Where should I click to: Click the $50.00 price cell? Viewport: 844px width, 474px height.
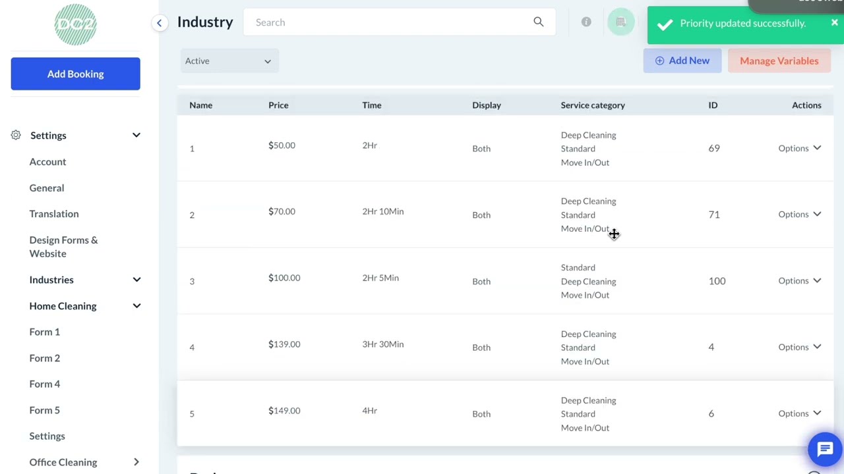tap(282, 145)
